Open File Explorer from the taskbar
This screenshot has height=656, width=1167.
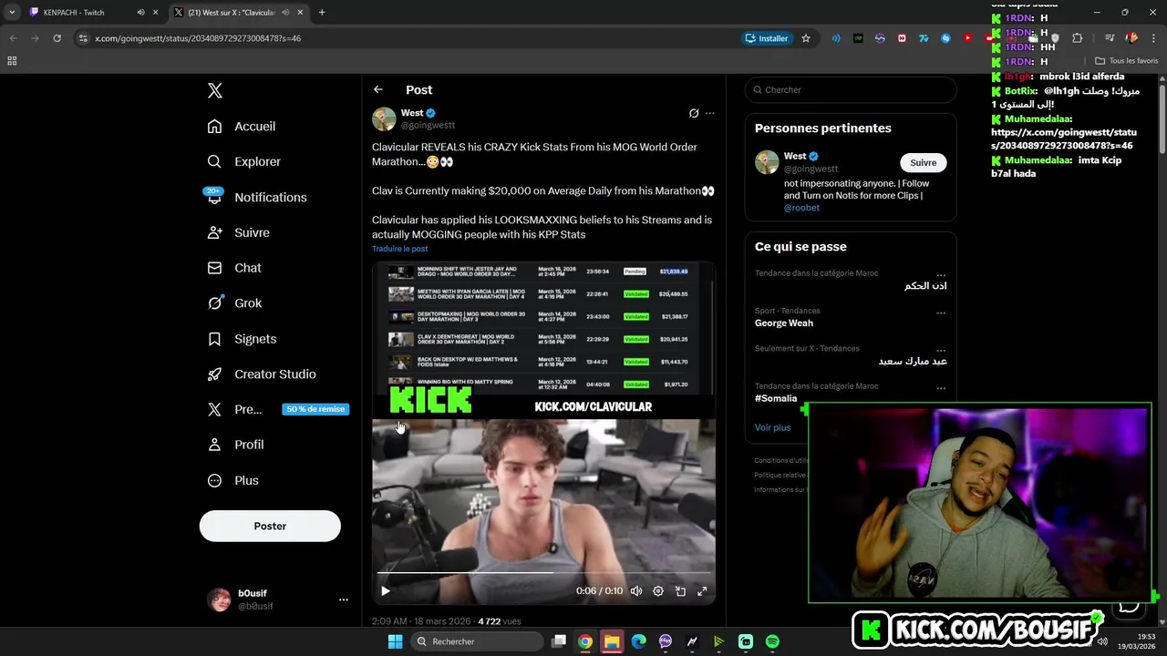click(x=612, y=641)
